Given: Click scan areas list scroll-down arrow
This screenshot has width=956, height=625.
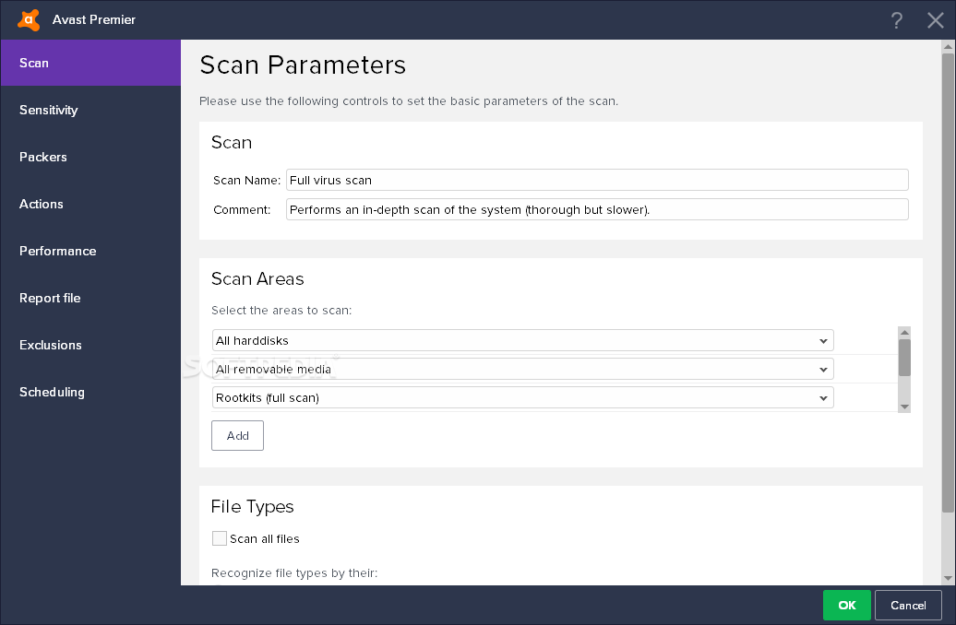Looking at the screenshot, I should point(904,407).
